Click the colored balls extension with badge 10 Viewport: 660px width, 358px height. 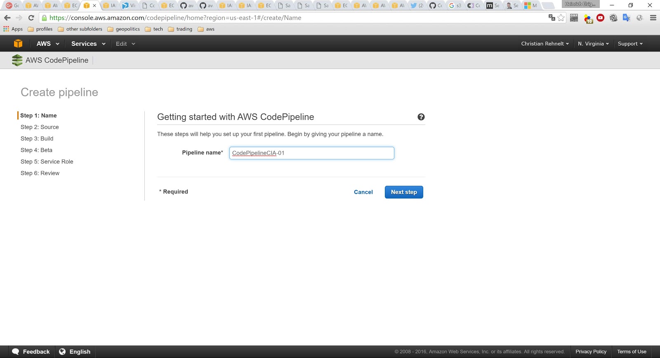(588, 19)
